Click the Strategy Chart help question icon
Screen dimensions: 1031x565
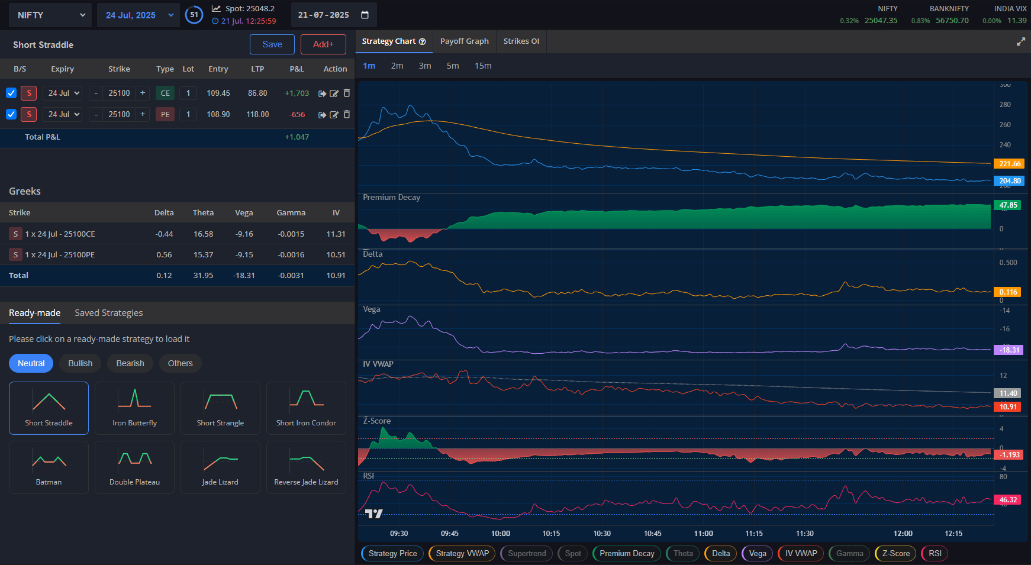coord(422,41)
